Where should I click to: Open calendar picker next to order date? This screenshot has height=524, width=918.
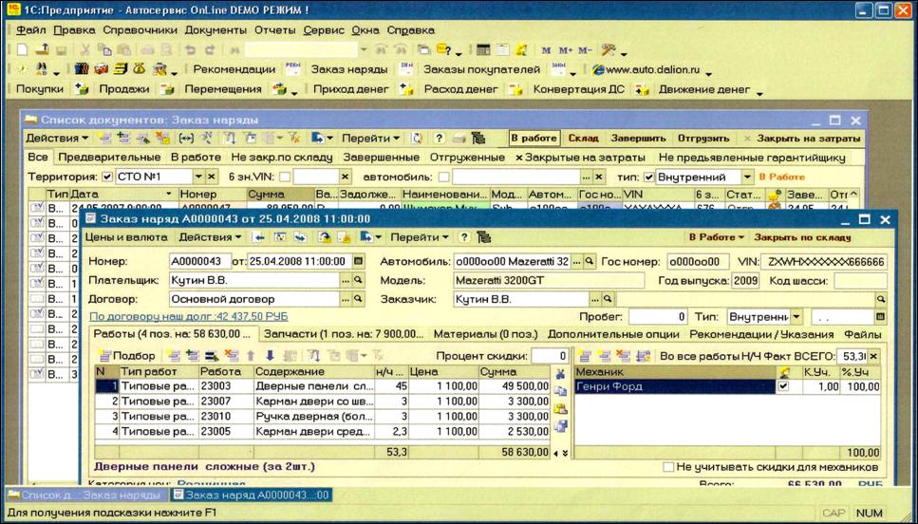tap(358, 262)
